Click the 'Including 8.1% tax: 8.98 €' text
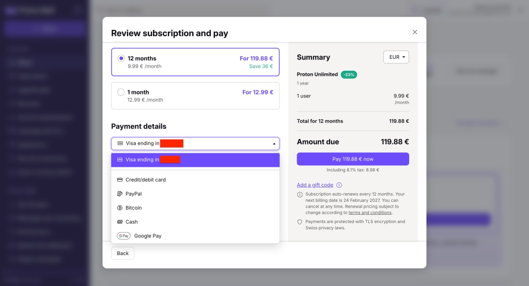The image size is (529, 286). coord(353,170)
